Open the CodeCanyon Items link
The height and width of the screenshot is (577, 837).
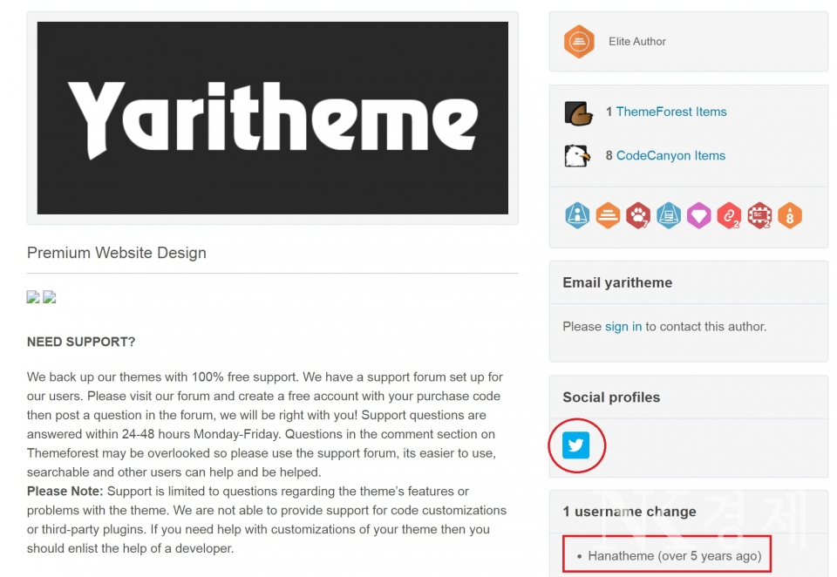point(670,156)
